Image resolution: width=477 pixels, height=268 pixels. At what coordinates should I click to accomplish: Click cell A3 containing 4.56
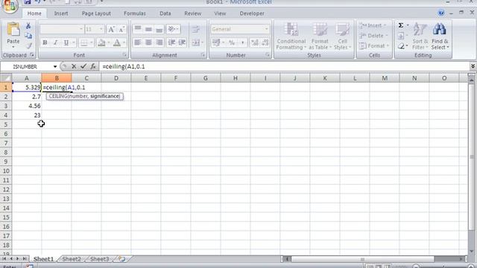(x=27, y=106)
